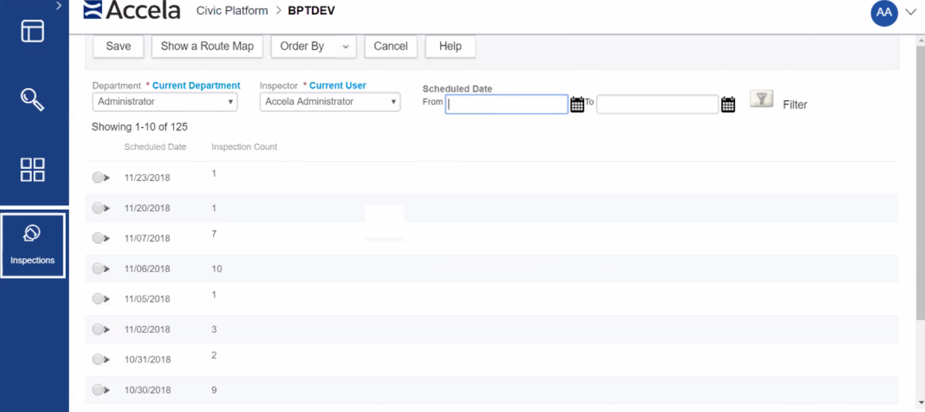
Task: Open the grid apps launcher icon
Action: click(32, 170)
